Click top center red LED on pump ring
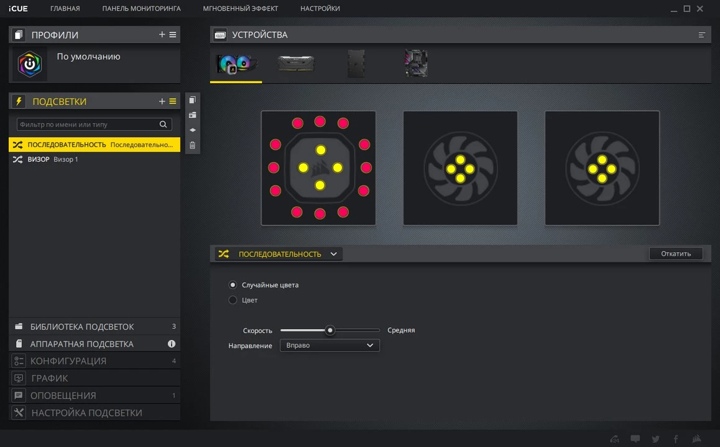720x447 pixels. pyautogui.click(x=320, y=121)
